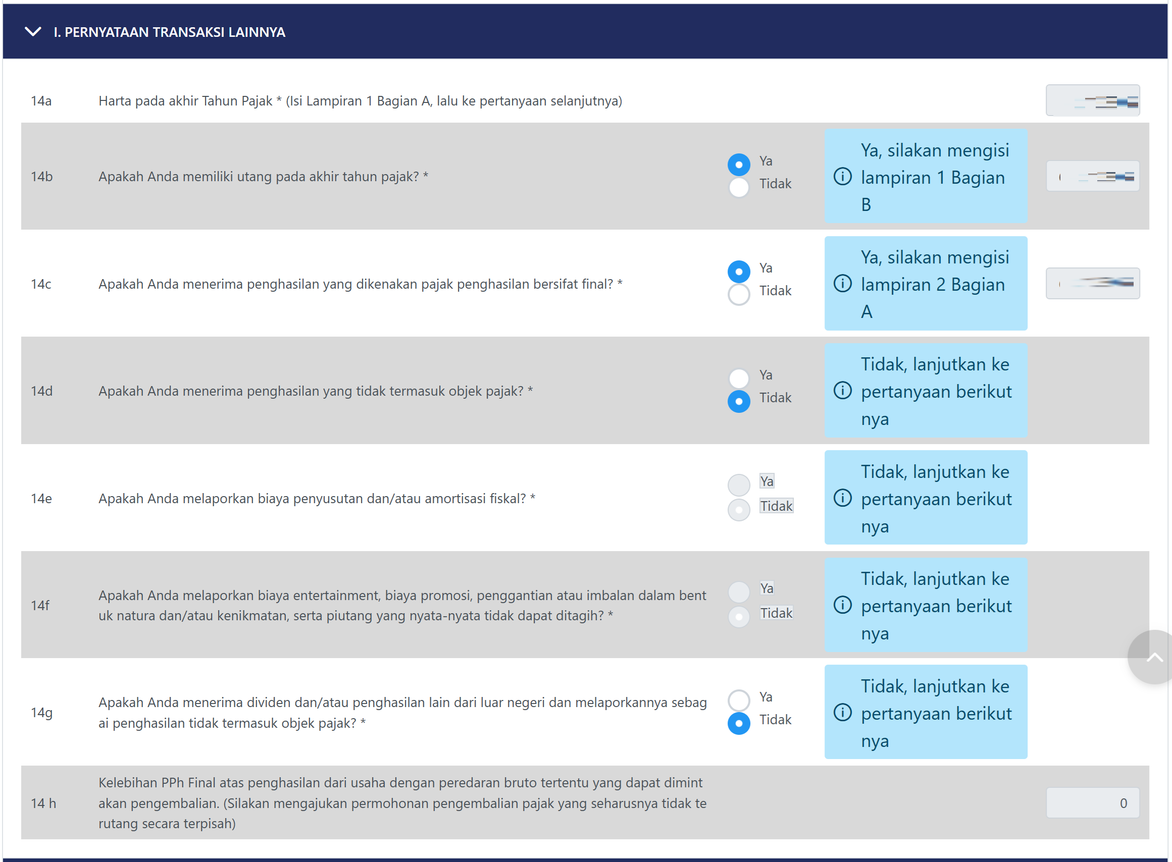Viewport: 1172px width, 862px height.
Task: Select Tidak for question 14b utang
Action: 739,187
